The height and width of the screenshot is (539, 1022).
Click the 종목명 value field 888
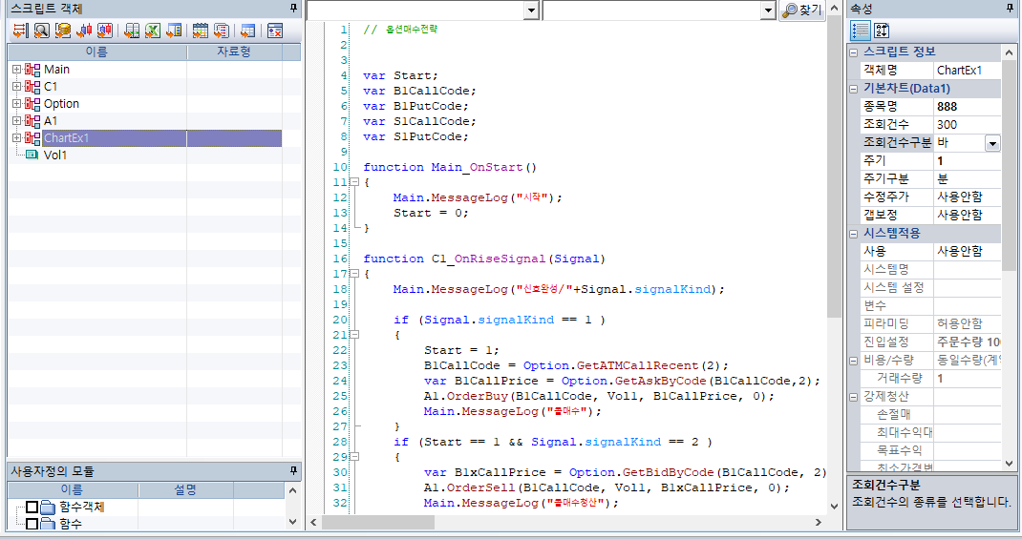tap(965, 106)
